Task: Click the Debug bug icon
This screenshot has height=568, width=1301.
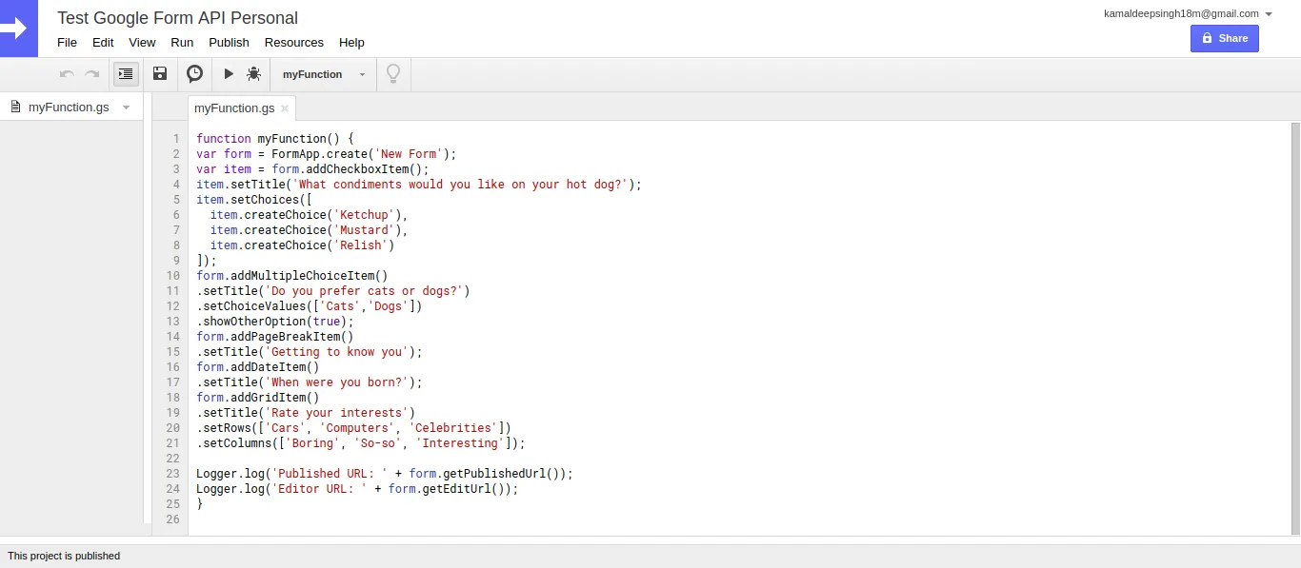Action: [x=253, y=73]
